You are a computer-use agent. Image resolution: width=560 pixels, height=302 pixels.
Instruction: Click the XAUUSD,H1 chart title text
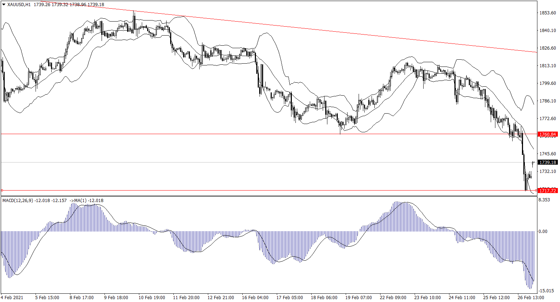point(19,4)
